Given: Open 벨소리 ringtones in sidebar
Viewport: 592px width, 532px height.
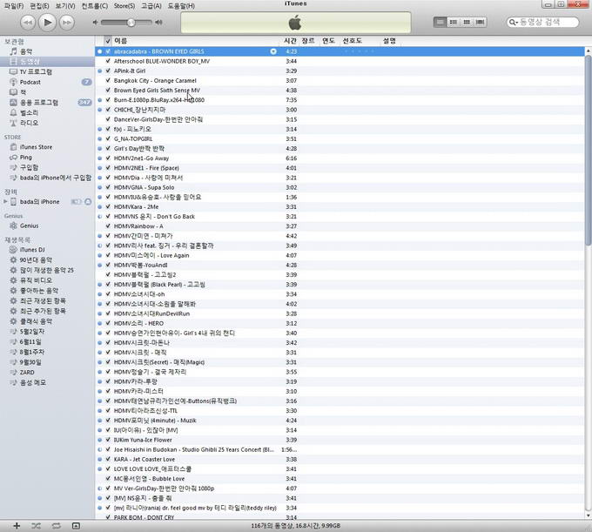Looking at the screenshot, I should [x=47, y=112].
